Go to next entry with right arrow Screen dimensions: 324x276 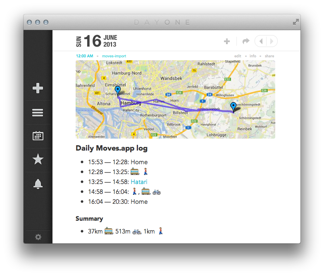(272, 41)
